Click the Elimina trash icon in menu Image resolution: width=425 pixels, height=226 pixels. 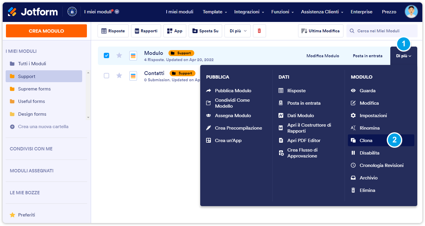(353, 190)
